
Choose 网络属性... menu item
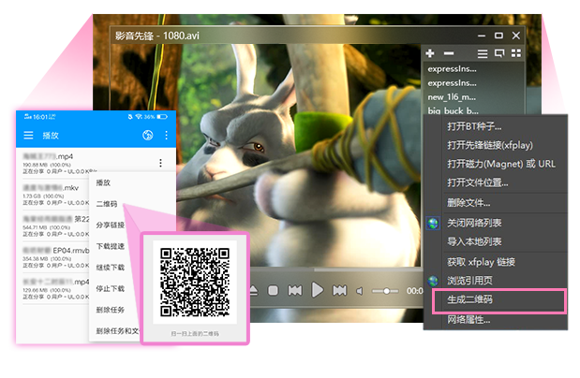click(x=496, y=320)
